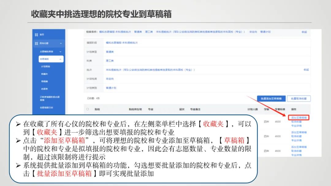This screenshot has width=331, height=186.
Task: Open 专业详情 for the first result
Action: 297,125
